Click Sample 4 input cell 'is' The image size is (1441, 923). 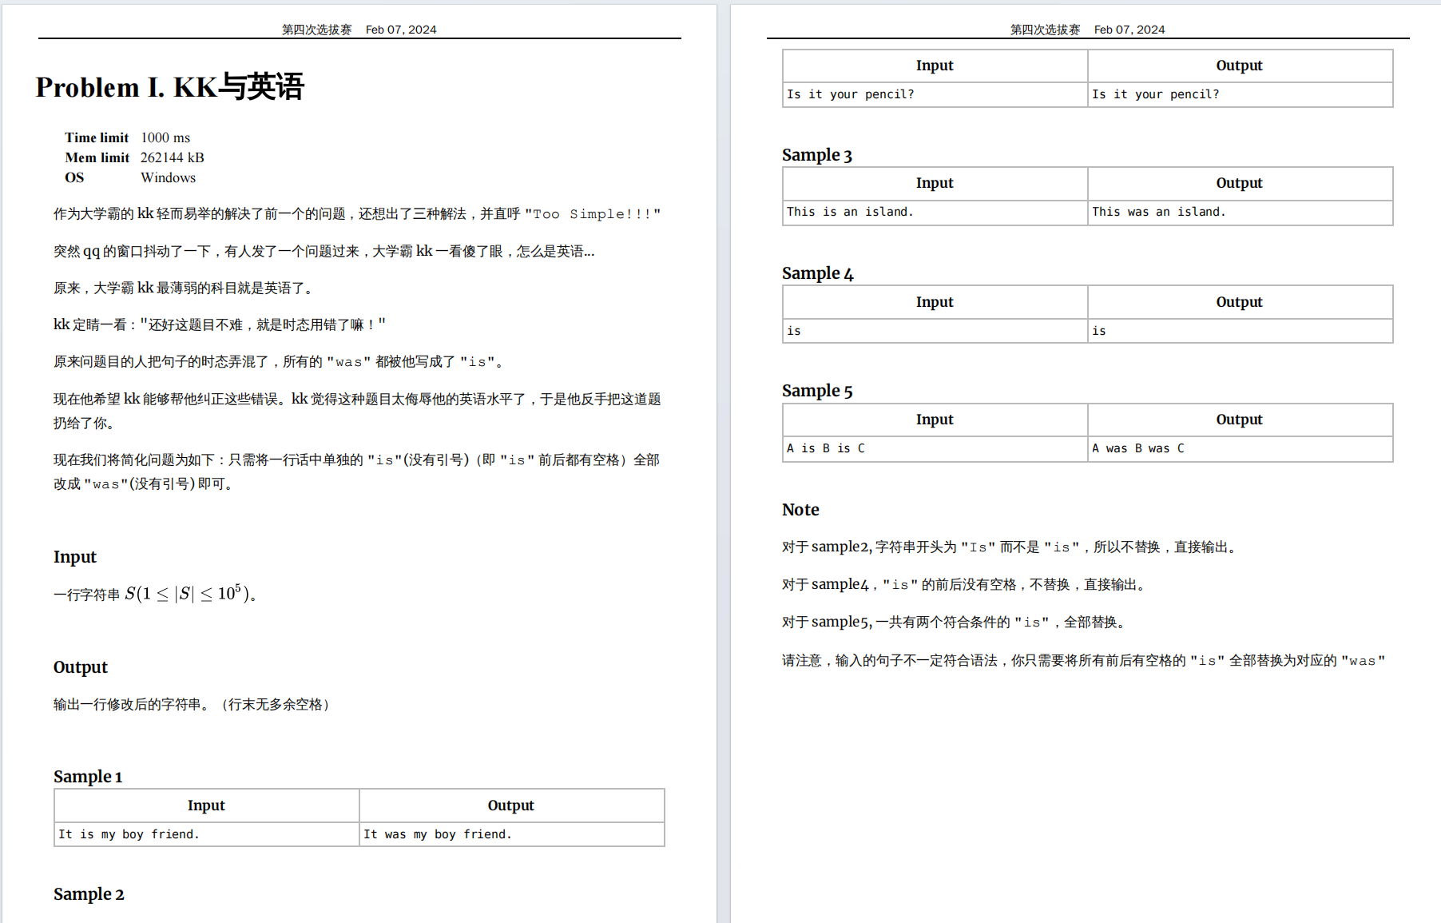click(935, 331)
